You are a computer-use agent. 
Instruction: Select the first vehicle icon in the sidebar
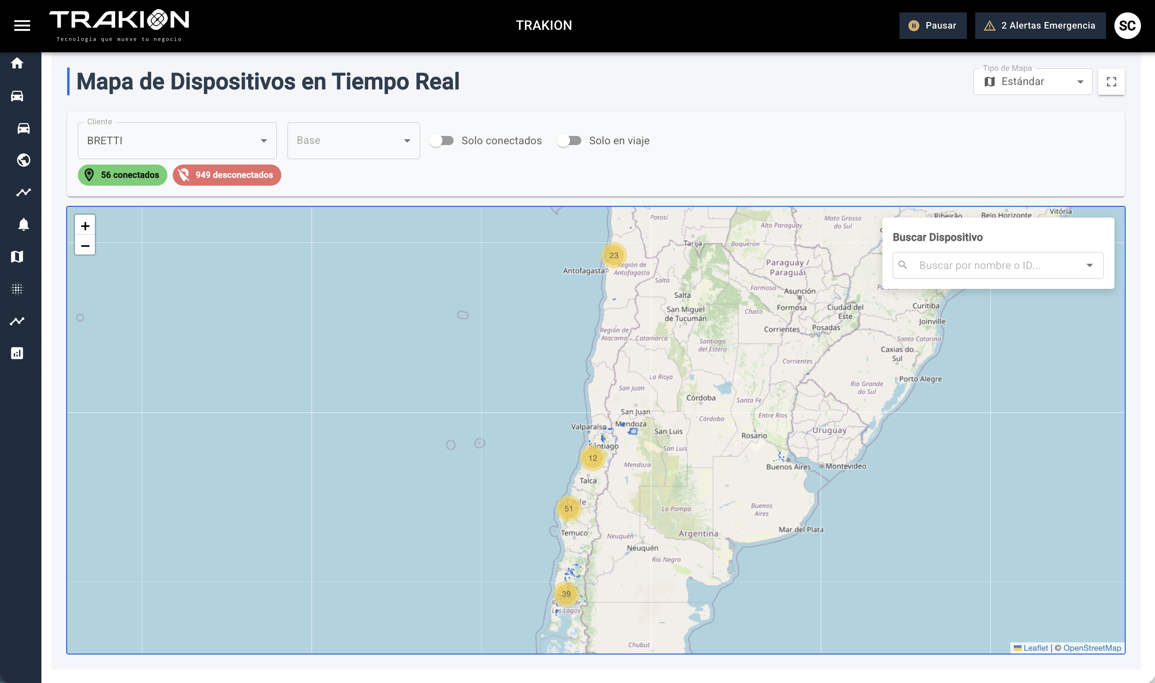tap(17, 96)
